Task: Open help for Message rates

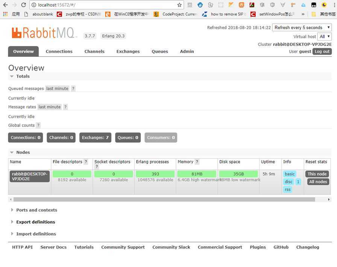Action: point(65,107)
